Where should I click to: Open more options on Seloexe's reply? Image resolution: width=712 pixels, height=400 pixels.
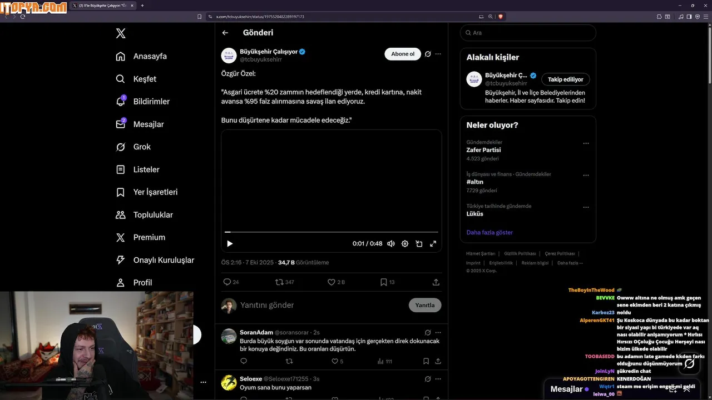coord(438,379)
